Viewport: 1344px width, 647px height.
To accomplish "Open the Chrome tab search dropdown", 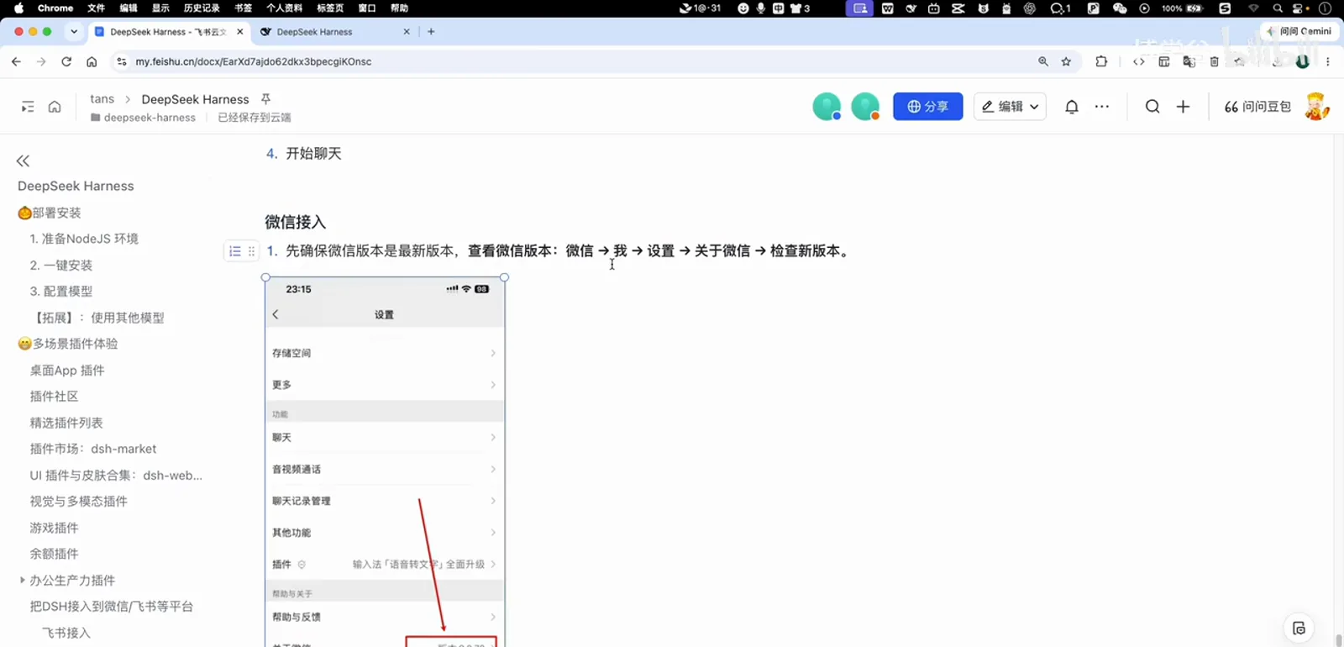I will 74,31.
